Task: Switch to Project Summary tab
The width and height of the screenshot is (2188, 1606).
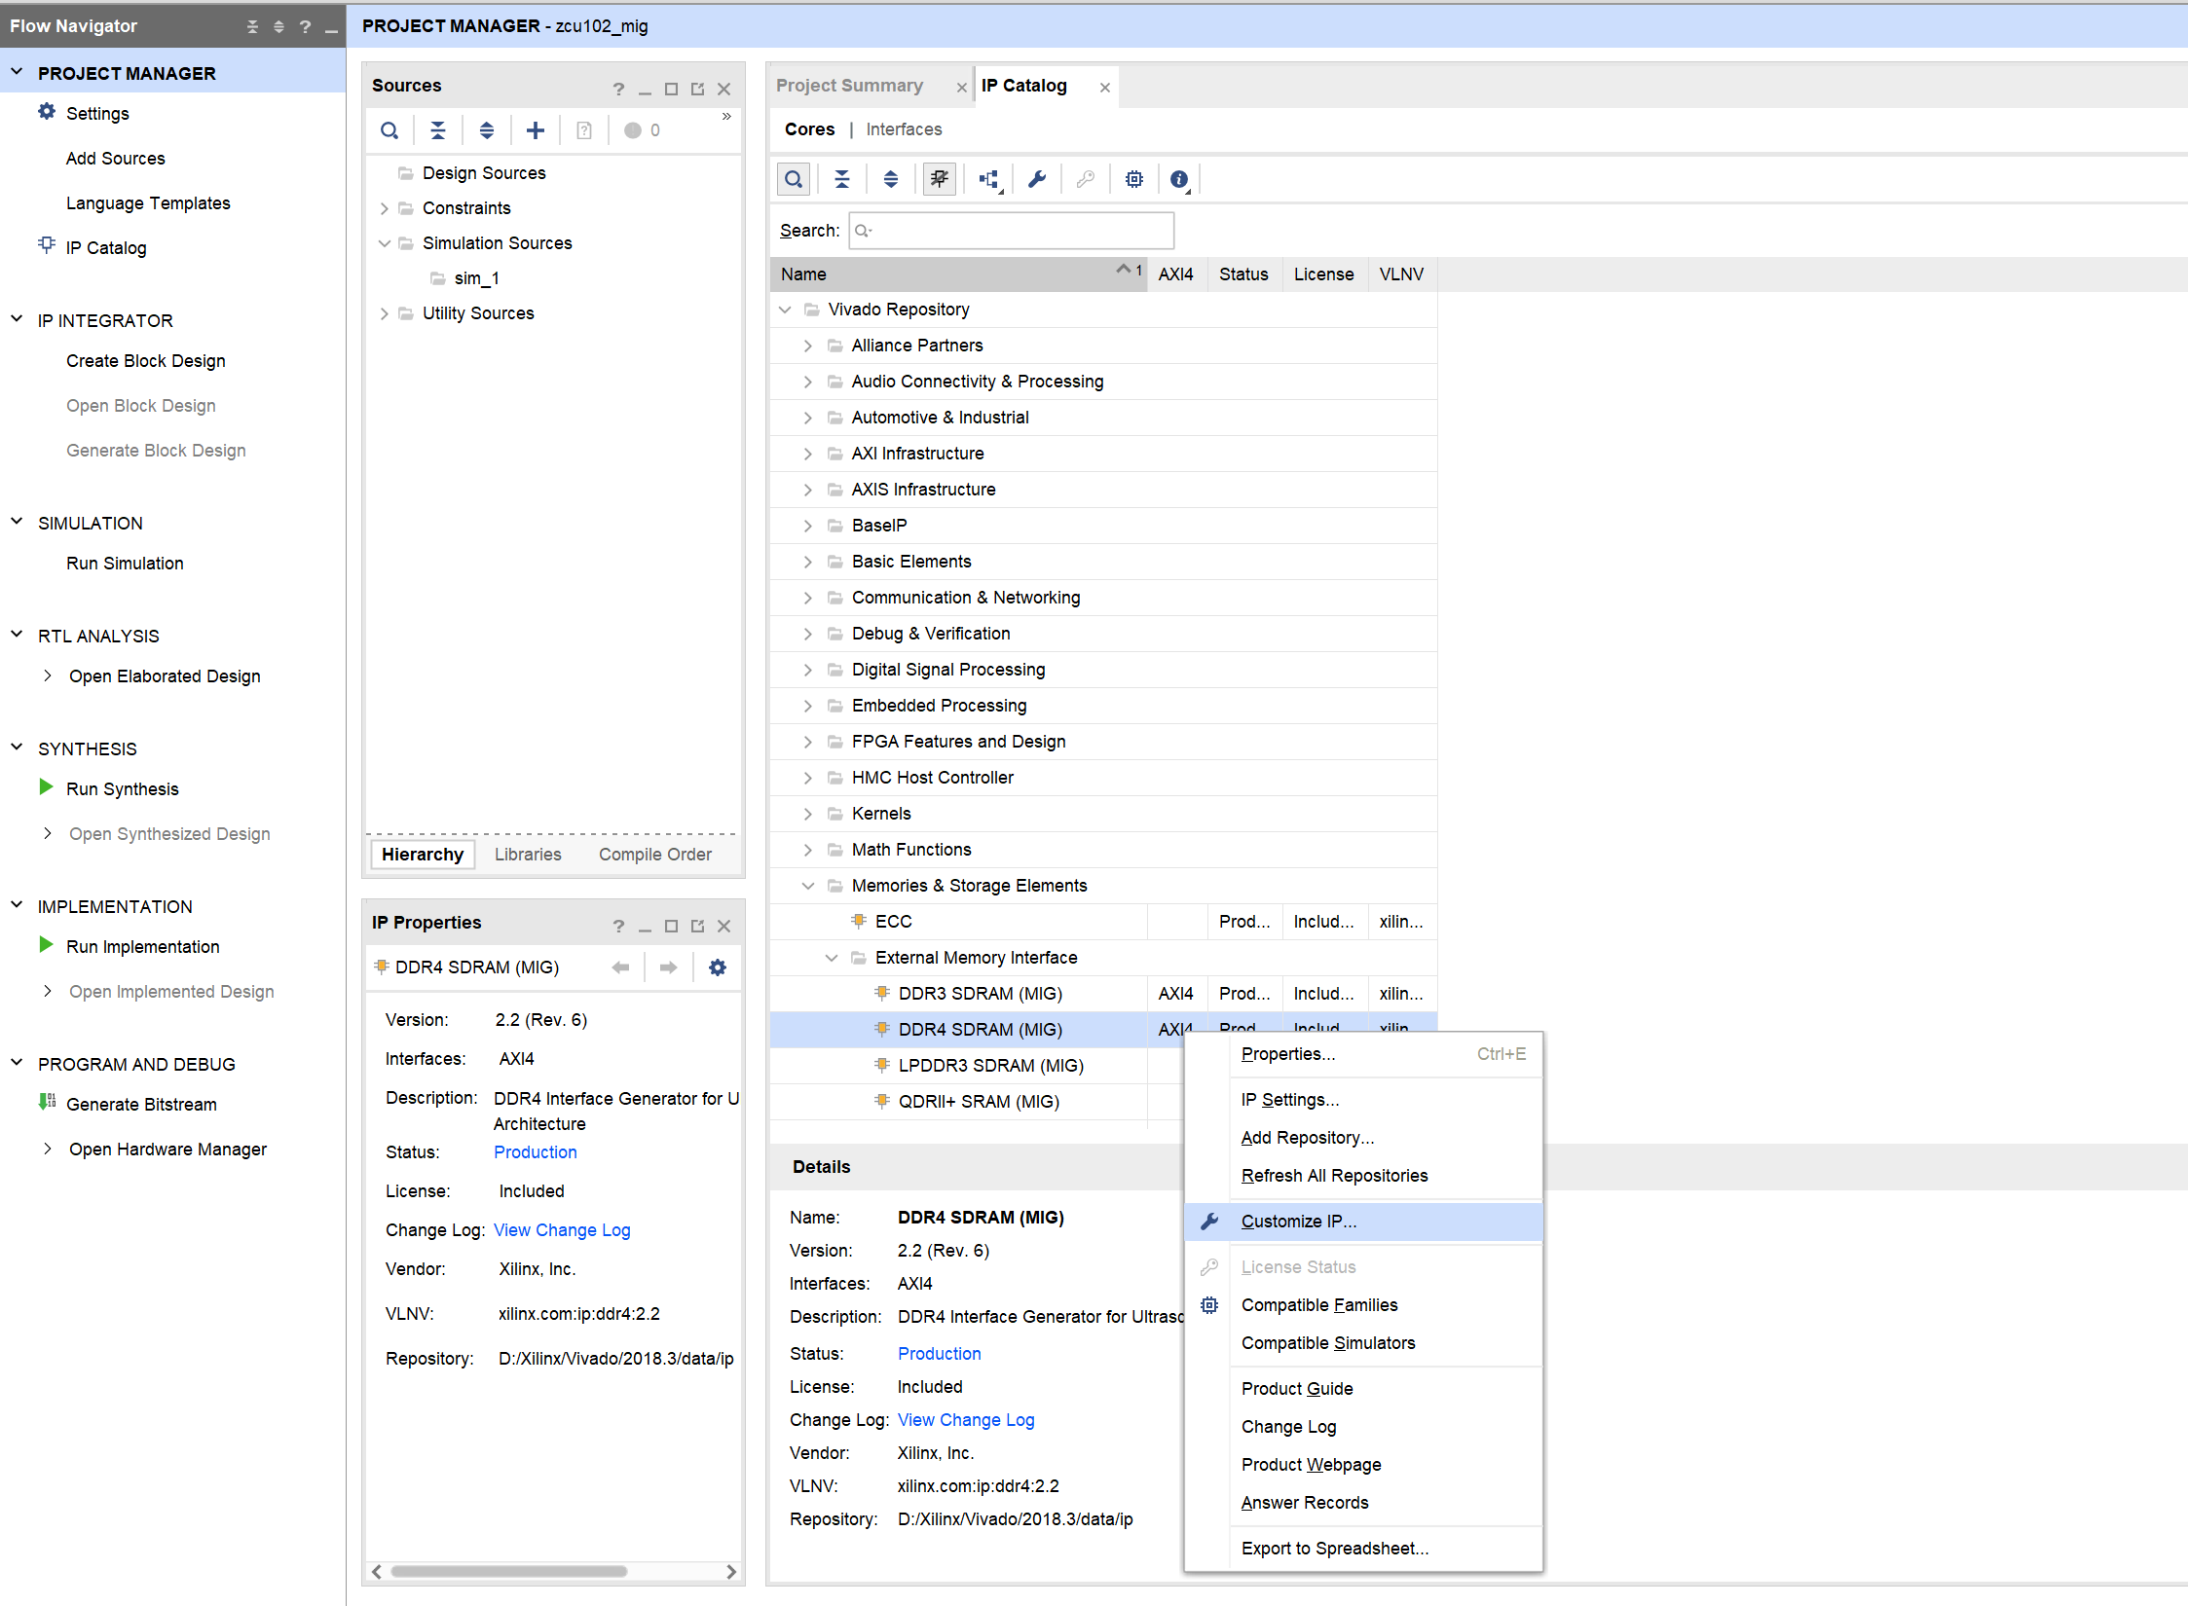Action: pyautogui.click(x=849, y=86)
